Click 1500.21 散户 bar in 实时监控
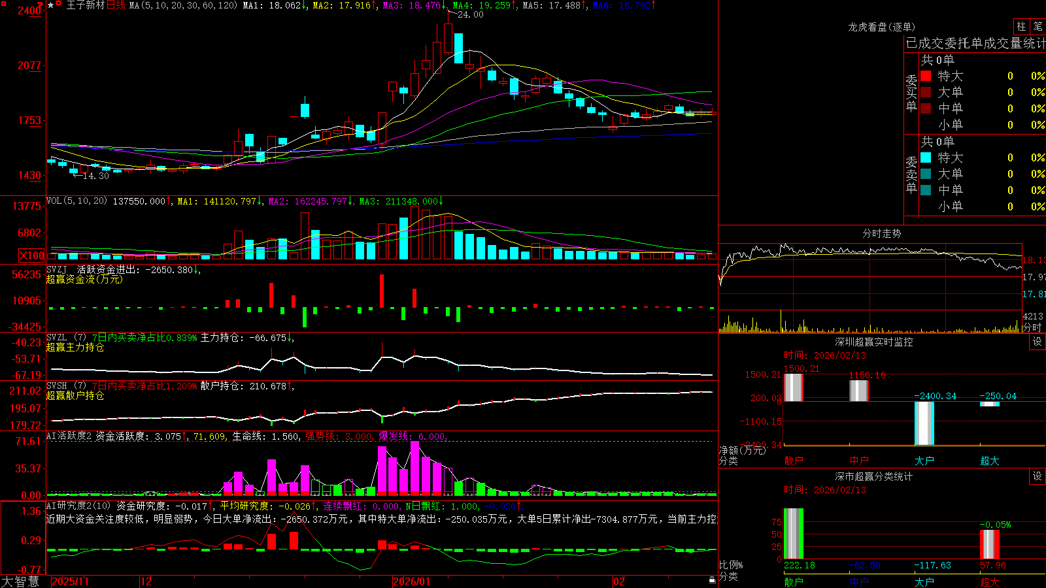 794,387
